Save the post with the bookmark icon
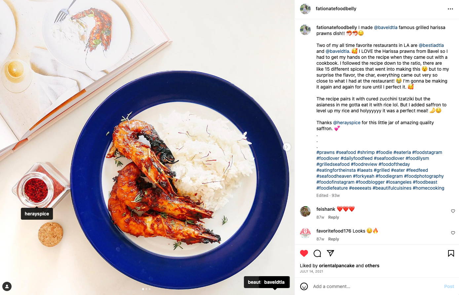 (451, 253)
